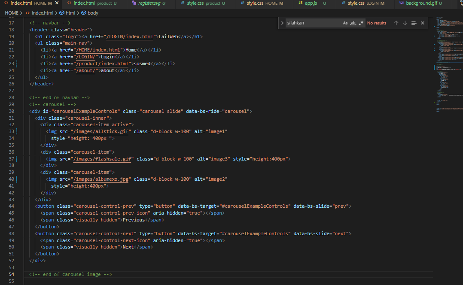
Task: Expand Replace row in Find widget
Action: click(282, 23)
